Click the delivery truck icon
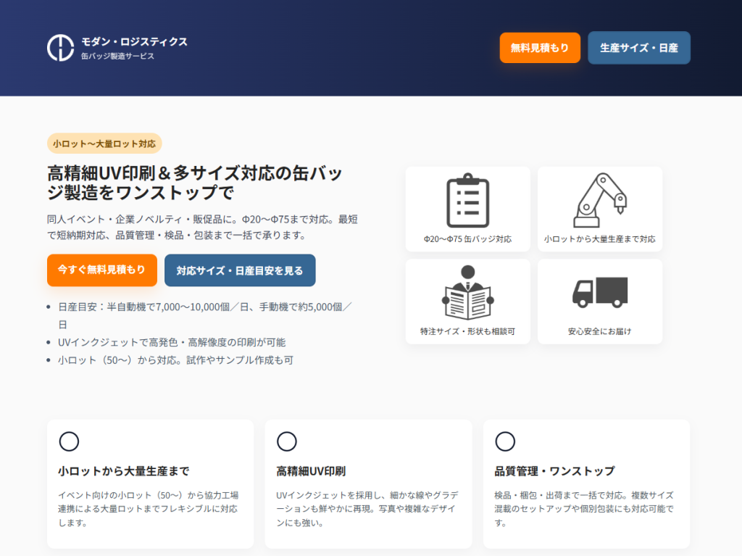The width and height of the screenshot is (742, 556). 599,291
